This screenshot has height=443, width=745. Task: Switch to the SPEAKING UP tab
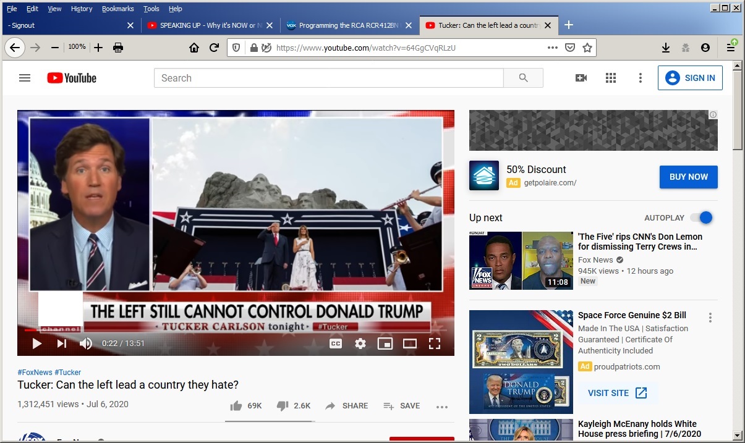[x=210, y=25]
